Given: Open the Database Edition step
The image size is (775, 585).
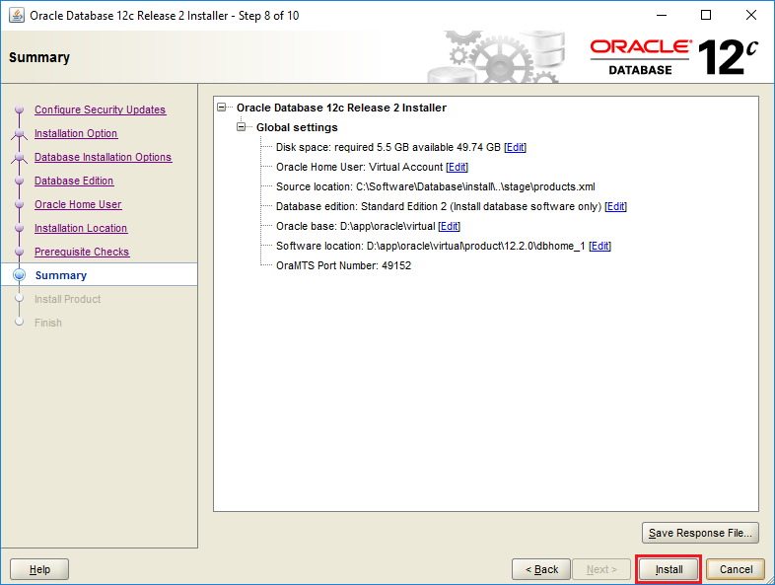Looking at the screenshot, I should pos(74,181).
